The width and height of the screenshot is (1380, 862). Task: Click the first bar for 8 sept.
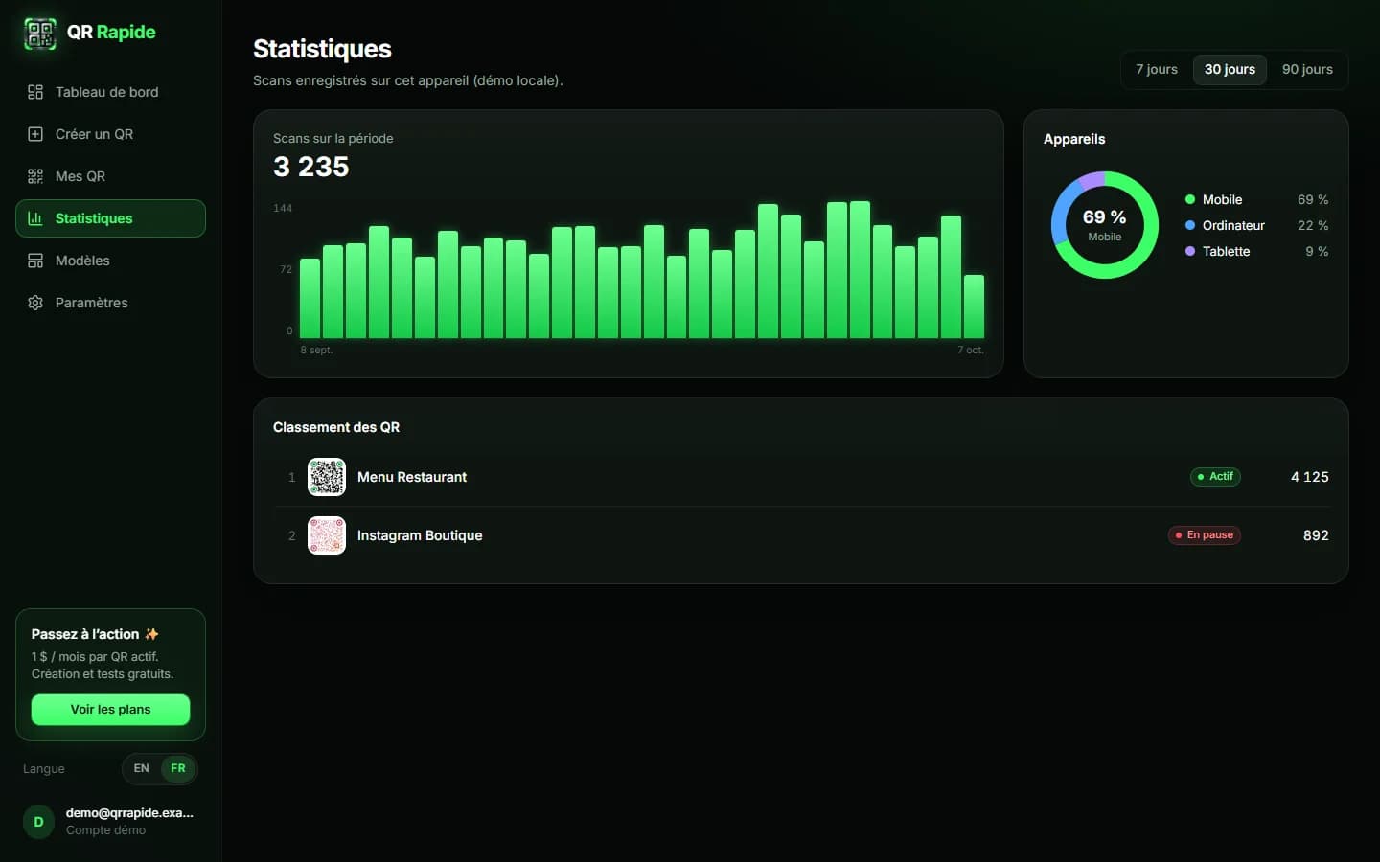[x=310, y=298]
